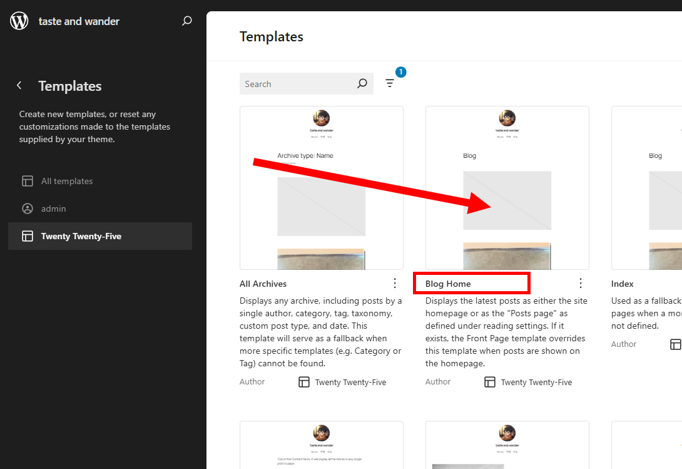The width and height of the screenshot is (682, 469).
Task: Click the admin user avatar icon
Action: (x=28, y=209)
